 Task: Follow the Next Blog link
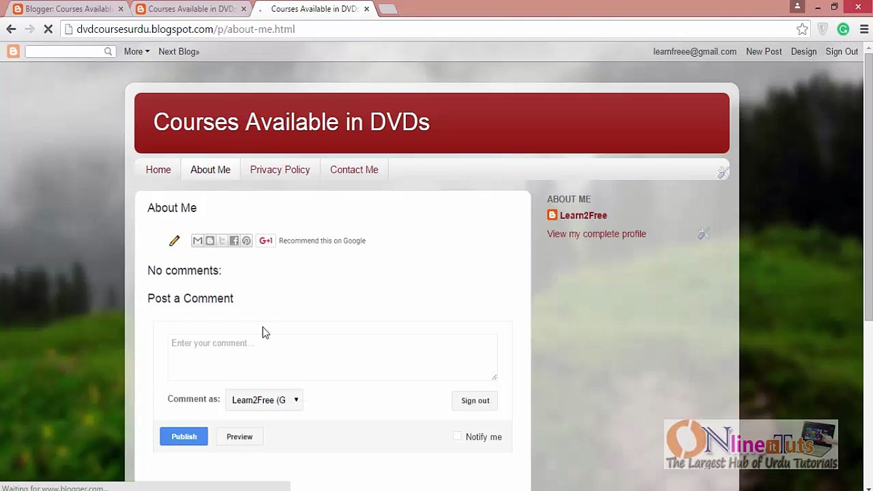tap(179, 51)
